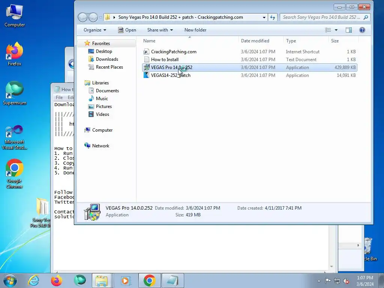Open Desktop in the navigation pane

[104, 51]
